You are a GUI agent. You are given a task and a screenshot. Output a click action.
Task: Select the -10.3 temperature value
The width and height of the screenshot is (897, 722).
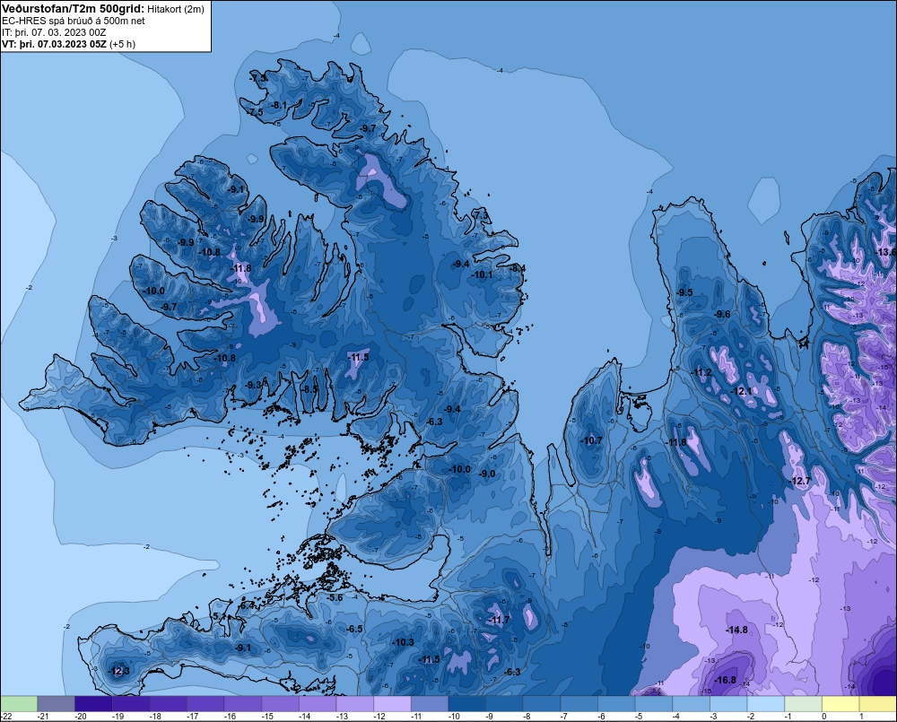403,642
